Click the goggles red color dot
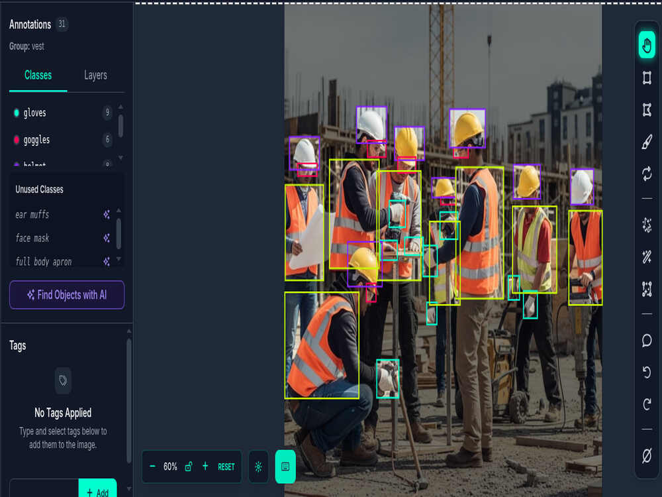 coord(17,139)
